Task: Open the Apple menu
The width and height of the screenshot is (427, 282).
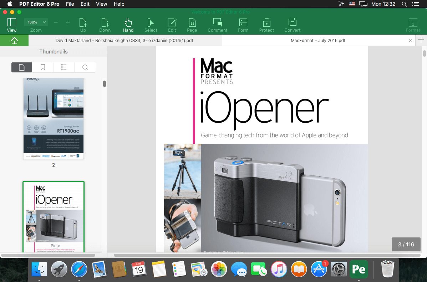Action: 10,4
